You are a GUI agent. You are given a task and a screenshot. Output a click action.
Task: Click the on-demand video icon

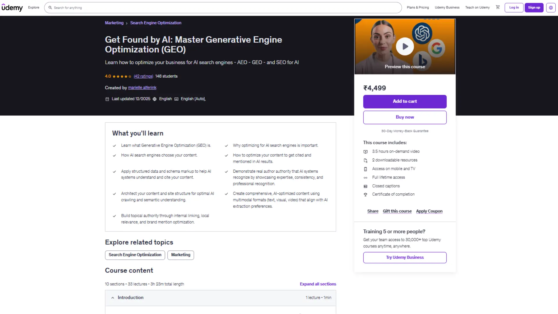click(365, 151)
